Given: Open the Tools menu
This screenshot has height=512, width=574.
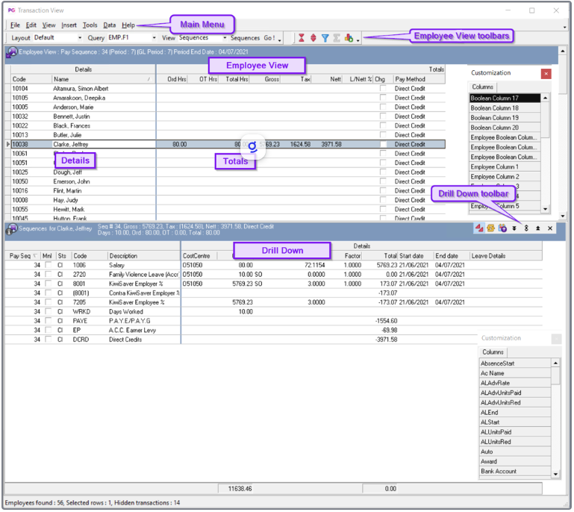Looking at the screenshot, I should pyautogui.click(x=90, y=25).
